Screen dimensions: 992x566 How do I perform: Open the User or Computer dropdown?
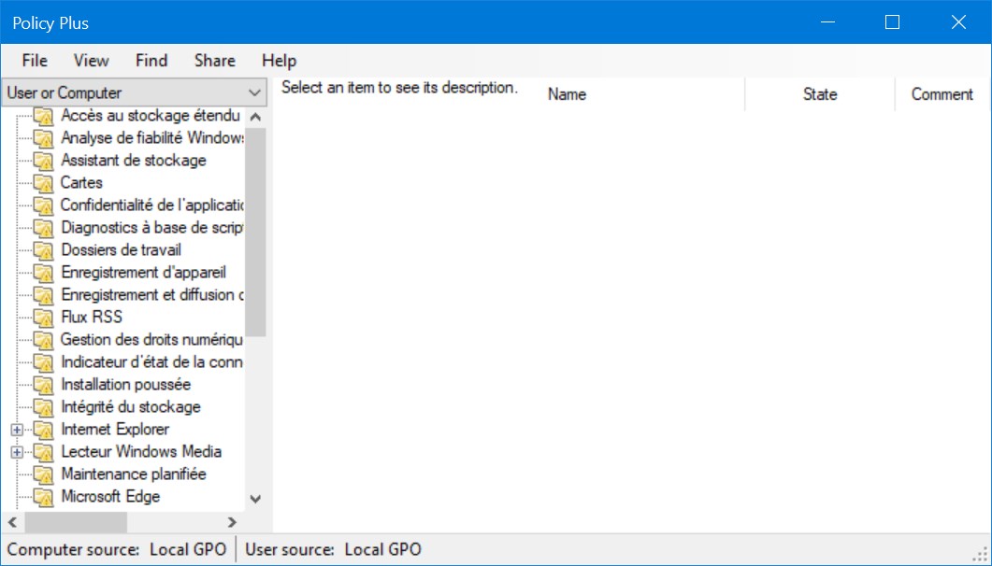coord(134,92)
